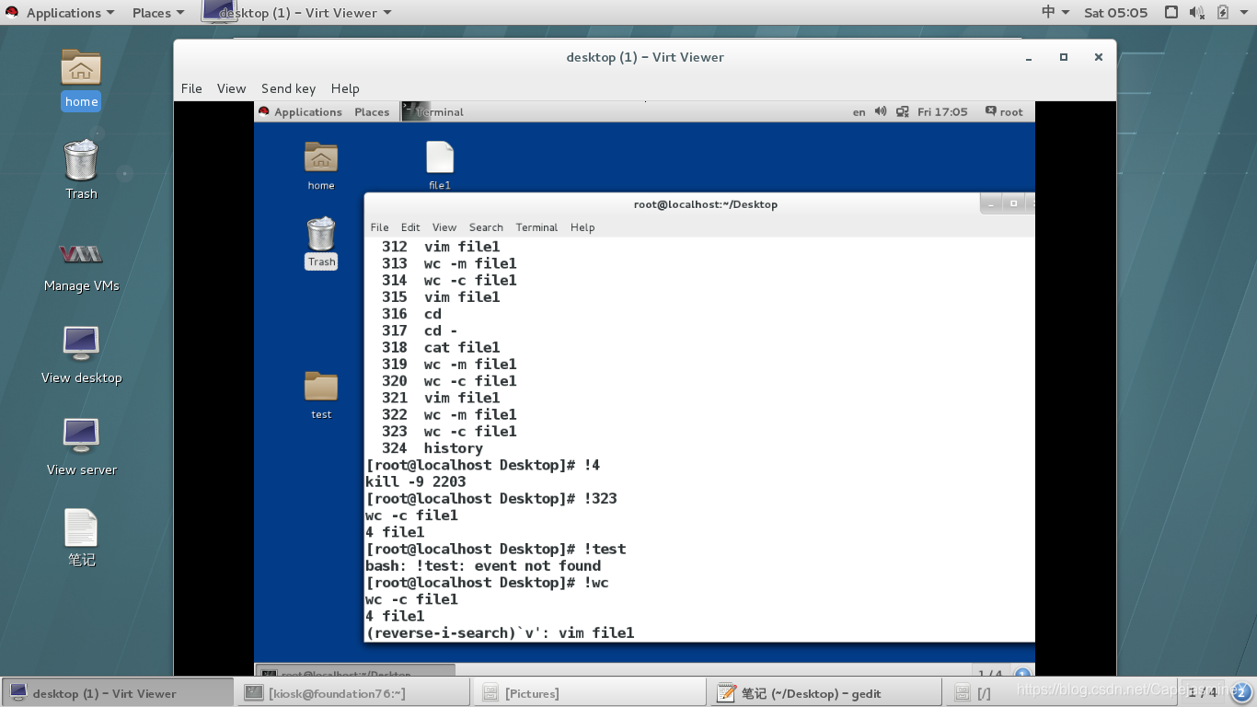Click the Red Hat logo in host Applications
Image resolution: width=1257 pixels, height=707 pixels.
point(12,13)
